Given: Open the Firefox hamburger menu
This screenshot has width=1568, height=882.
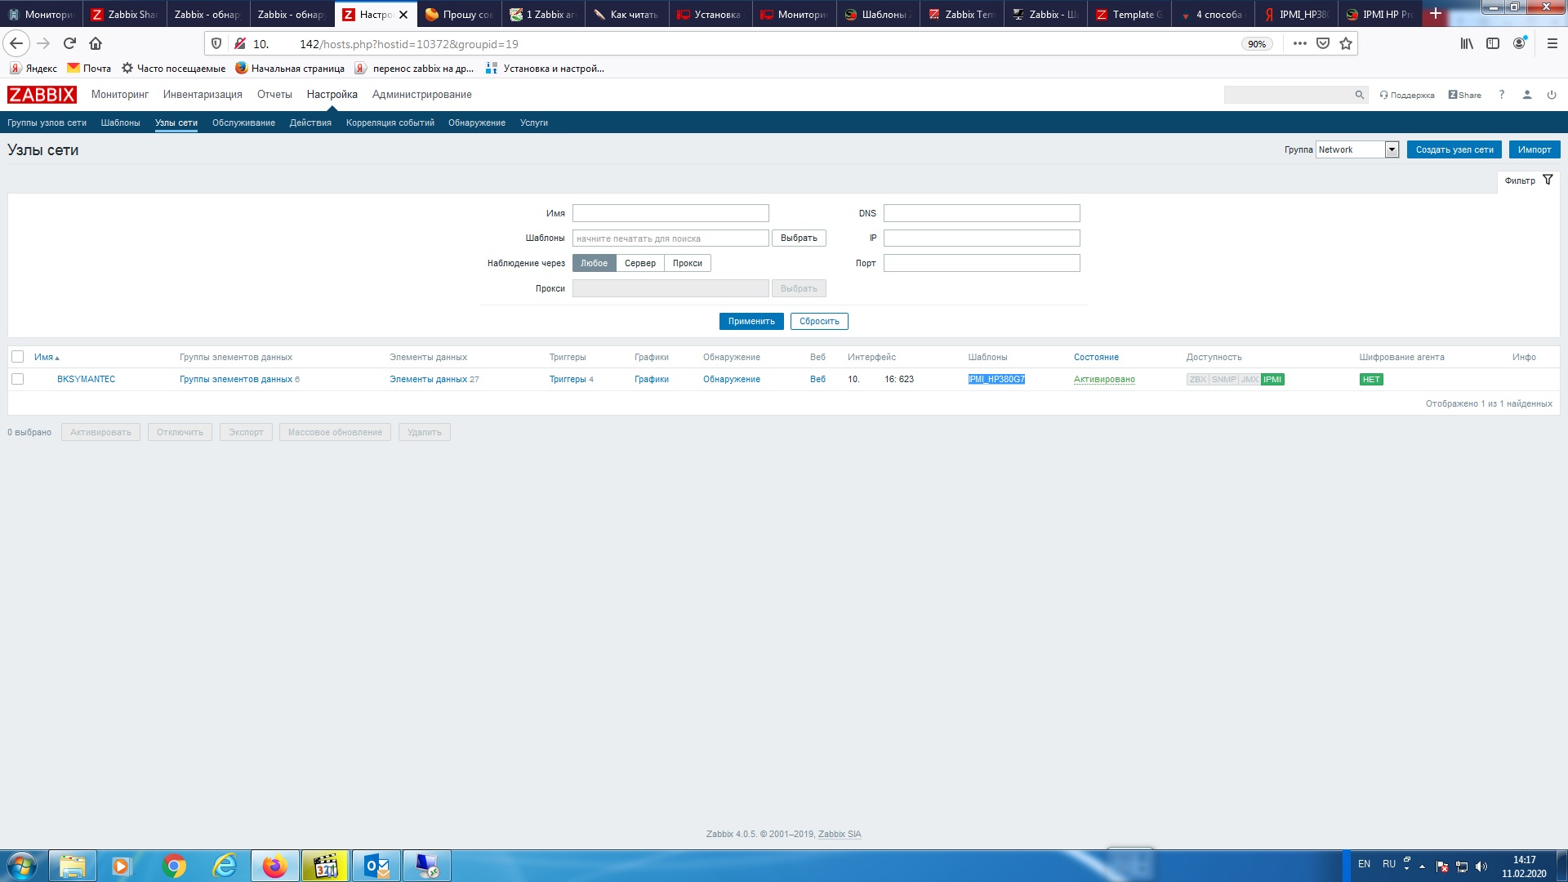Looking at the screenshot, I should [x=1552, y=43].
